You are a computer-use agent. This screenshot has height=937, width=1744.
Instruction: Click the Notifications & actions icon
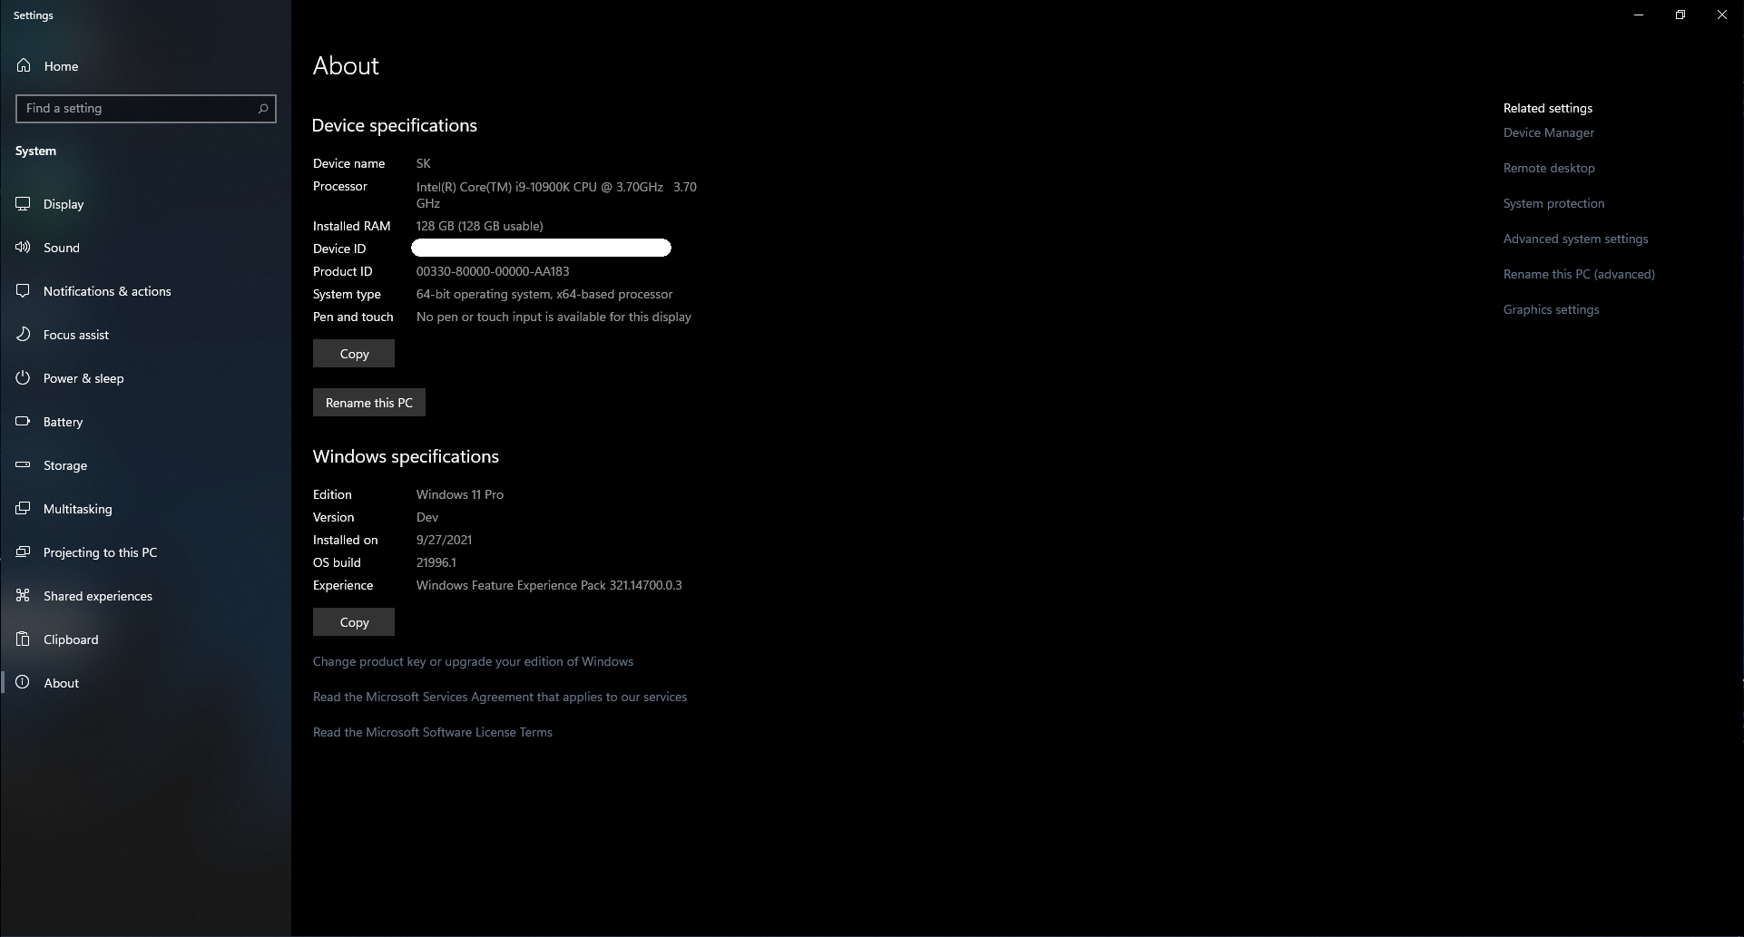point(24,291)
